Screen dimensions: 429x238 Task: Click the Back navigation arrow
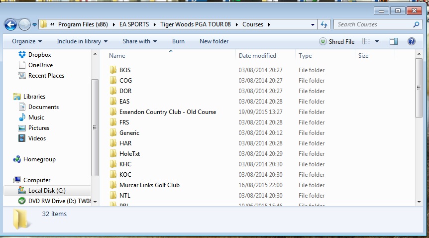point(10,25)
